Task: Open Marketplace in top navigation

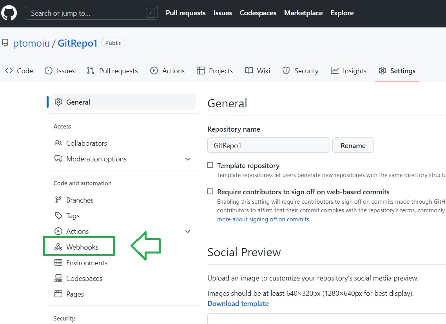Action: [303, 13]
